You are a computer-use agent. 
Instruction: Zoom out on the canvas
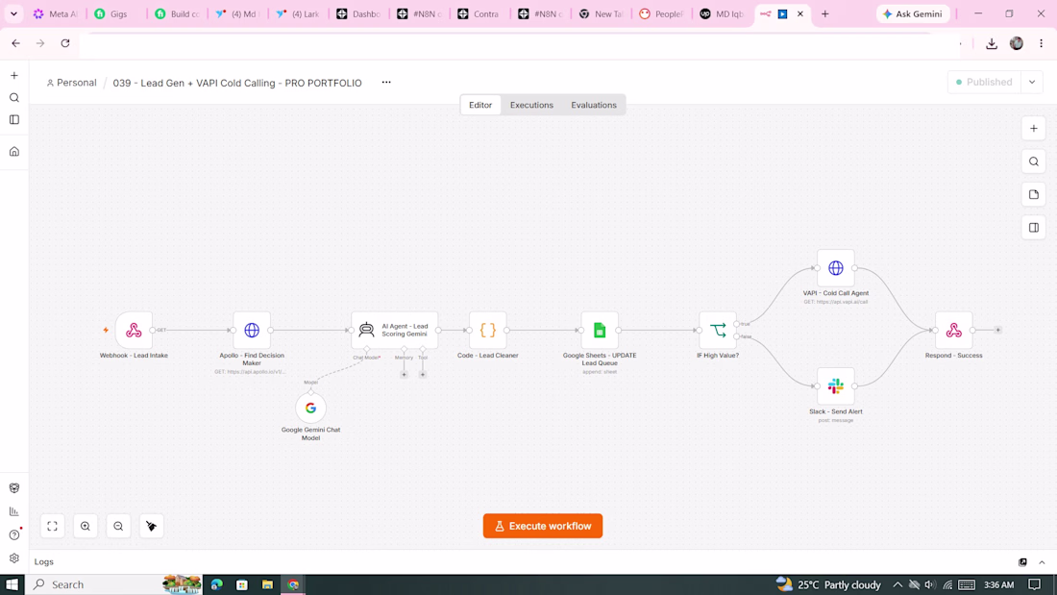[118, 526]
